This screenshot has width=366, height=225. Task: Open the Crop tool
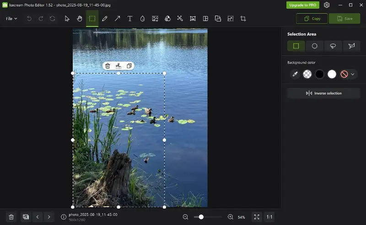pyautogui.click(x=243, y=19)
